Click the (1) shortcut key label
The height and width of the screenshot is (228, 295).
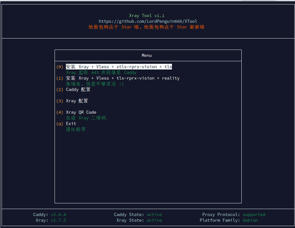(60, 78)
